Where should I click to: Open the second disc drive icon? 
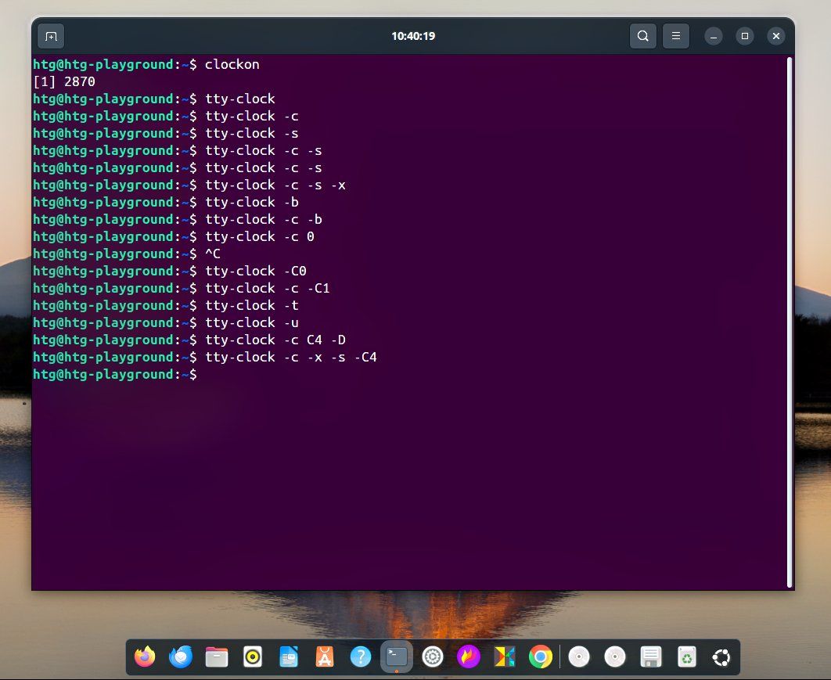pyautogui.click(x=615, y=657)
